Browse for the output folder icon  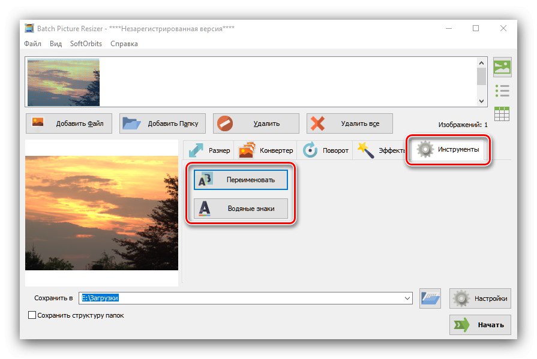point(430,298)
